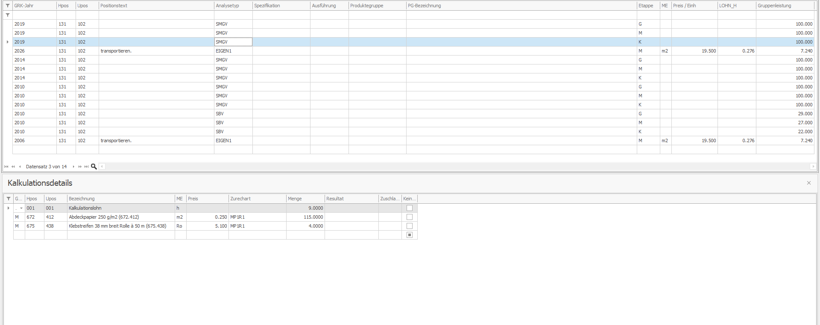The image size is (820, 325).
Task: Jump to first record in navigator
Action: (6, 167)
